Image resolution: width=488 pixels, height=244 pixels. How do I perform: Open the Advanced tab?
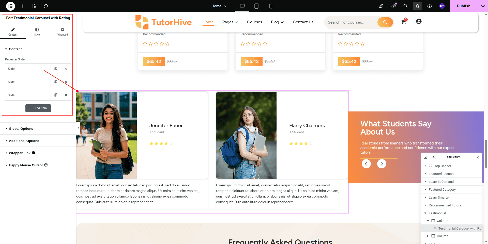tap(62, 32)
